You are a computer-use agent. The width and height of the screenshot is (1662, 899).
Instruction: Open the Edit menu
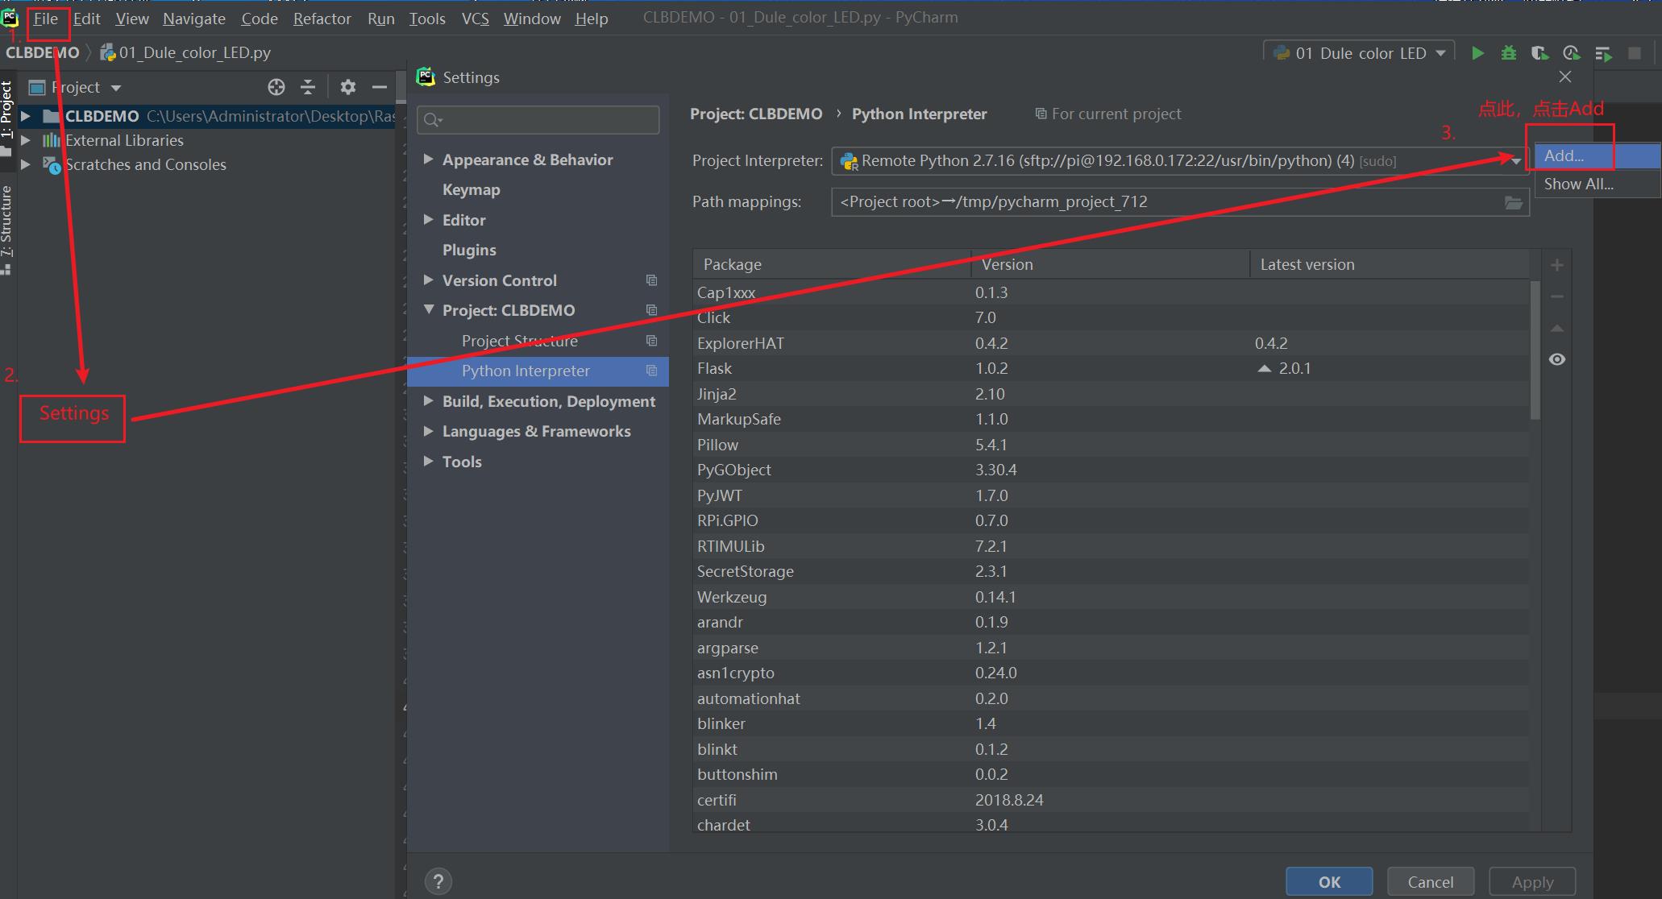pos(87,19)
